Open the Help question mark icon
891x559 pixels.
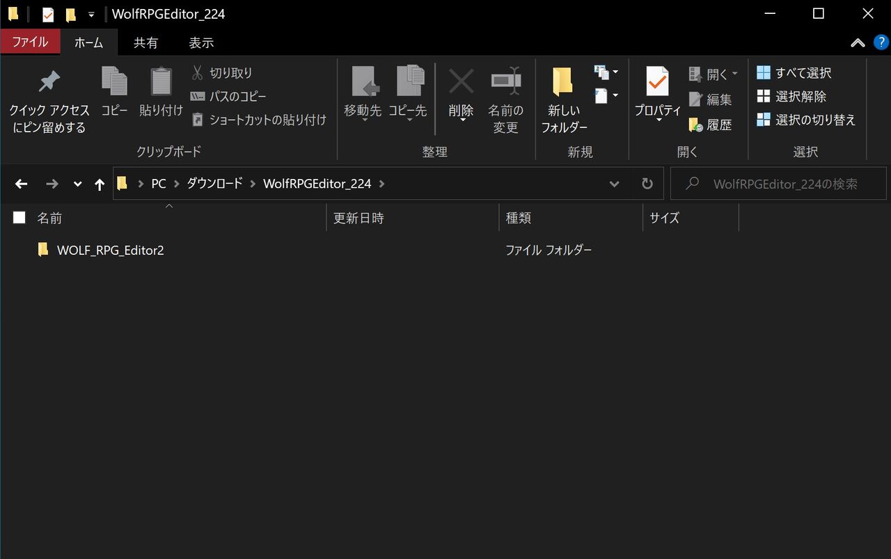[x=881, y=42]
